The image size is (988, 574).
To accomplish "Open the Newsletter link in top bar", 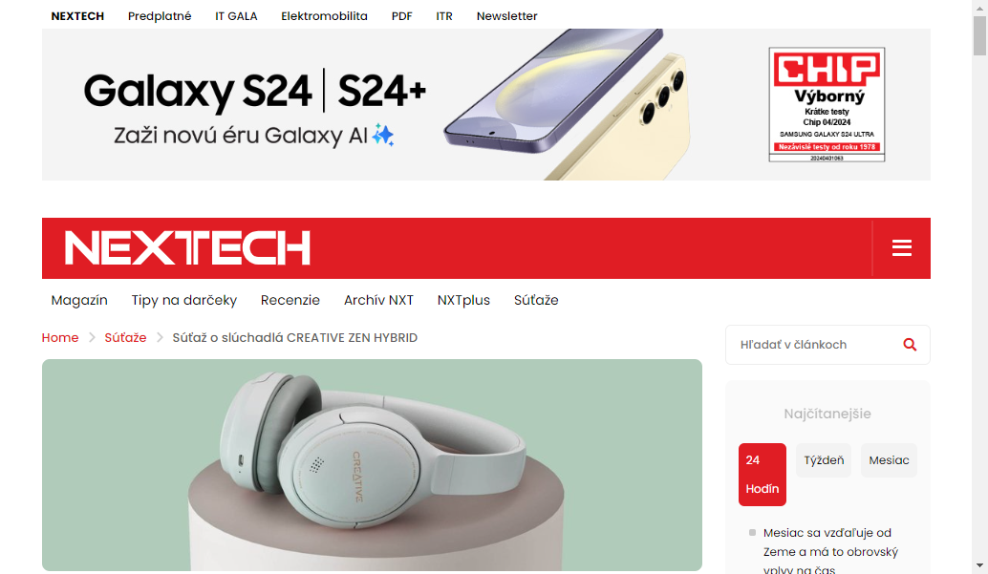I will click(x=506, y=15).
